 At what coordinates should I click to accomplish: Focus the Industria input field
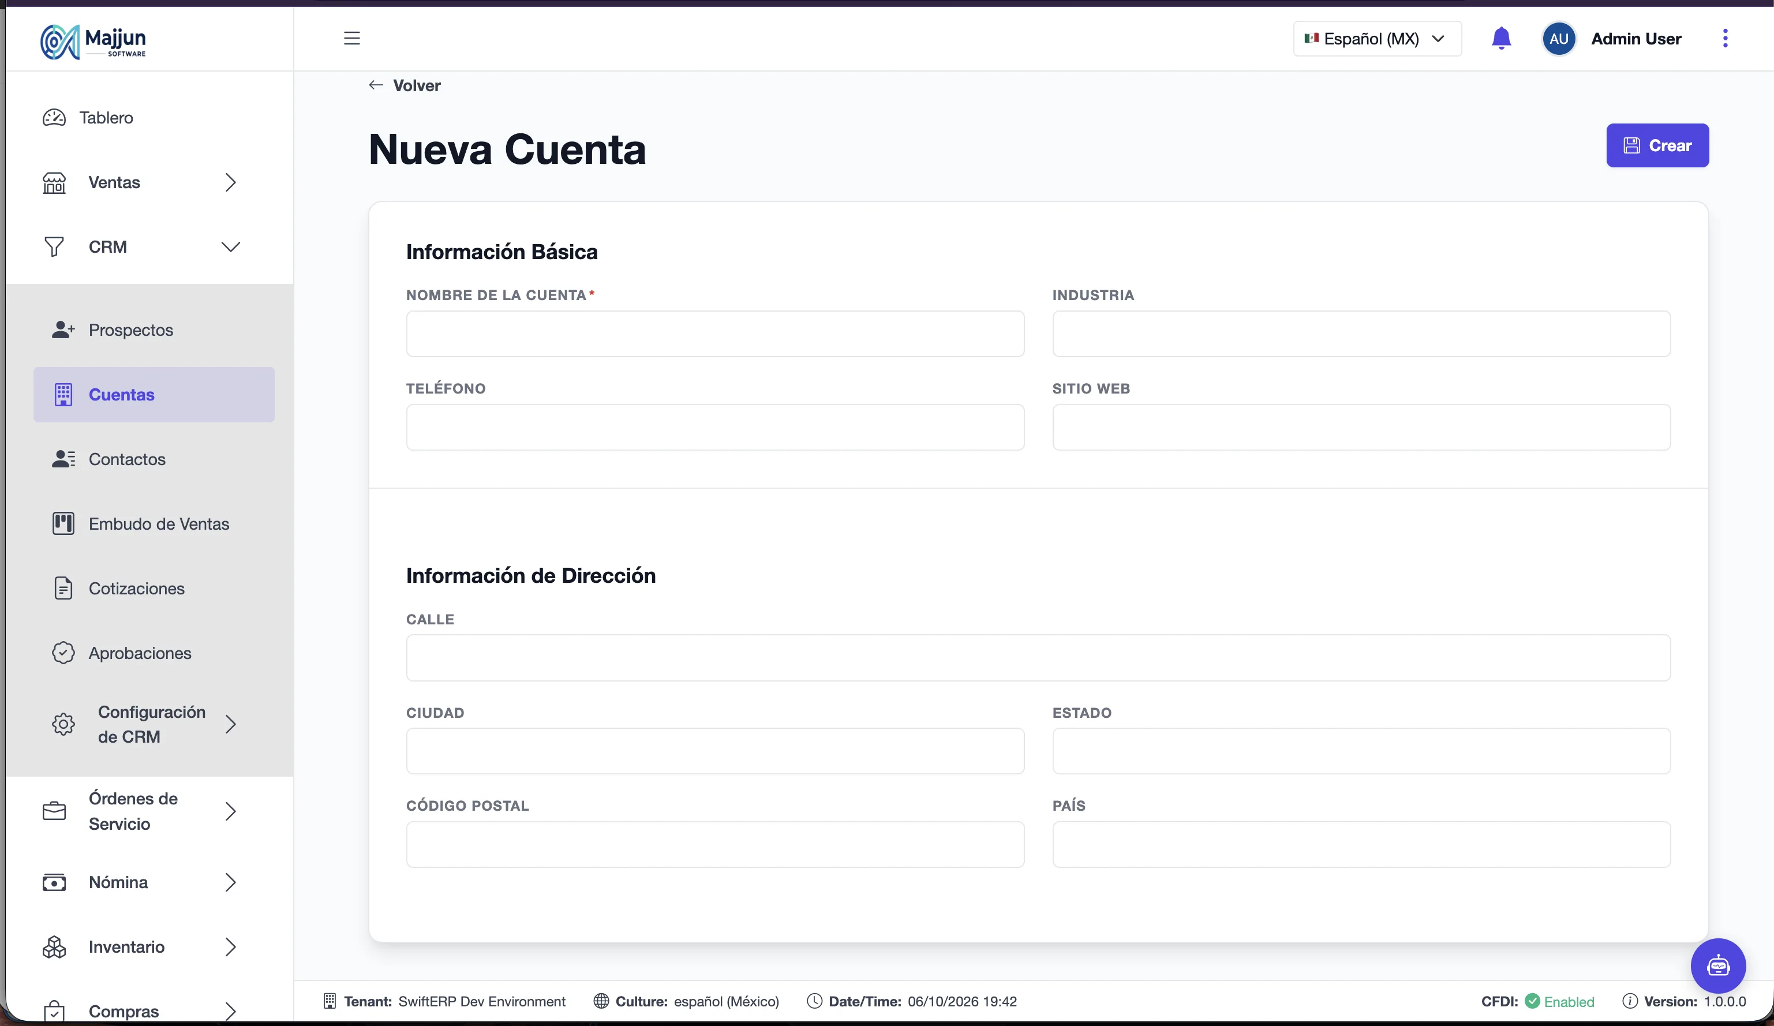(1361, 334)
